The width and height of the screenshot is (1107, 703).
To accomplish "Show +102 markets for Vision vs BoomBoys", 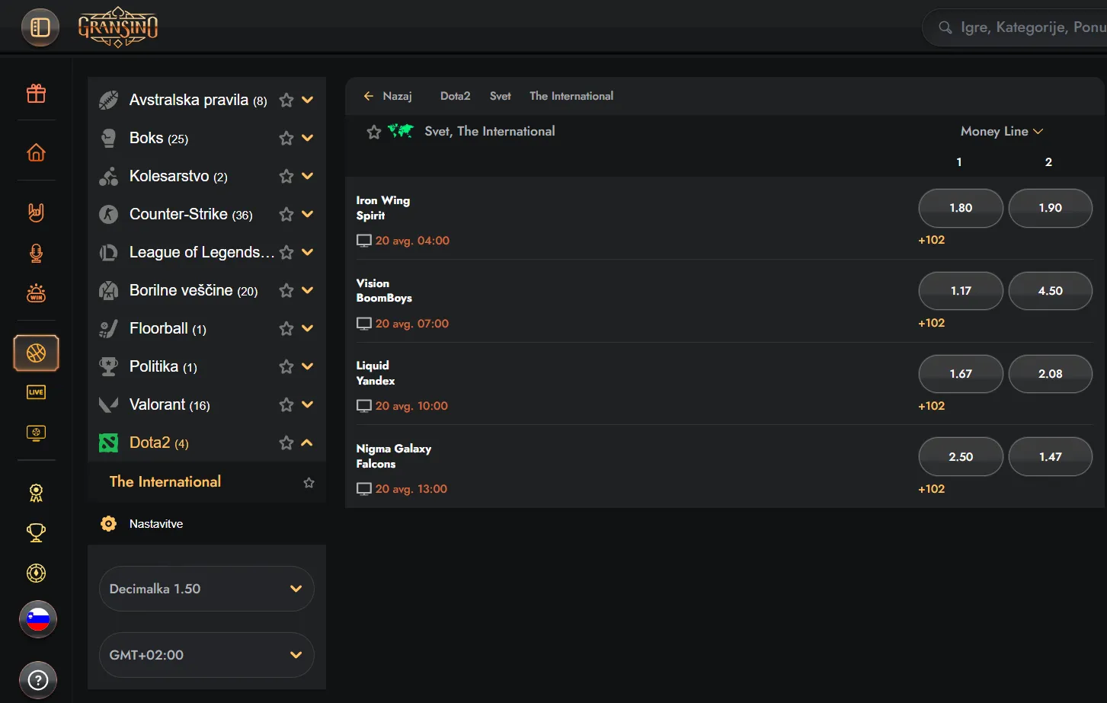I will [932, 323].
